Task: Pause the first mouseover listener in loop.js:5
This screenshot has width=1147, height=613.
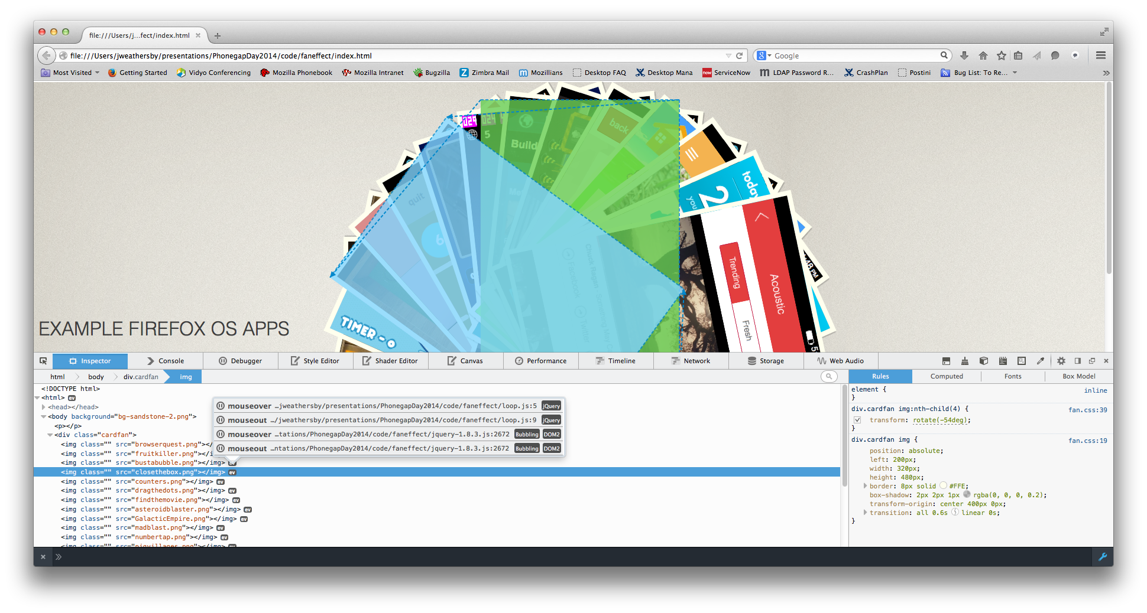Action: tap(221, 406)
